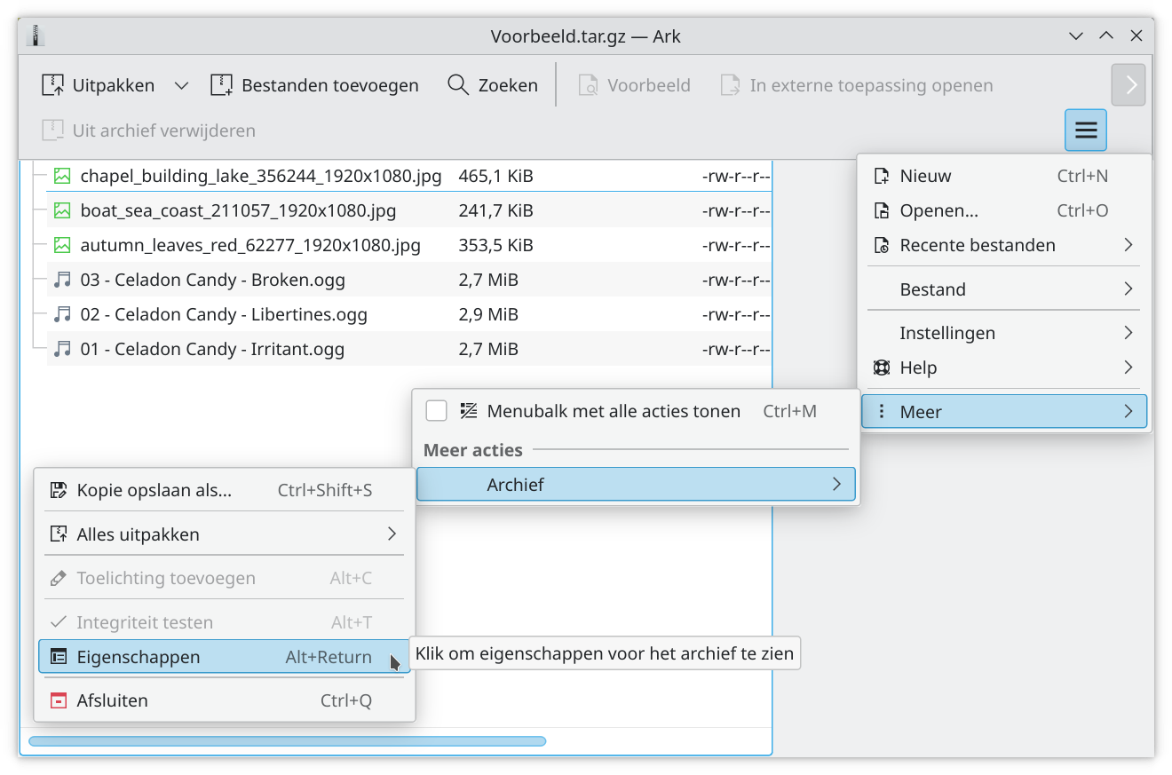Image resolution: width=1172 pixels, height=775 pixels.
Task: Click the Bestanden toevoegen add icon
Action: [221, 85]
